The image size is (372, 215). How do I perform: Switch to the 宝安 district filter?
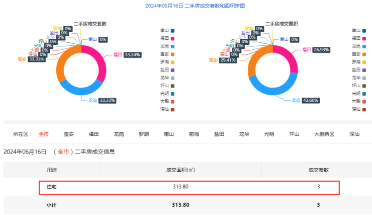click(x=68, y=134)
